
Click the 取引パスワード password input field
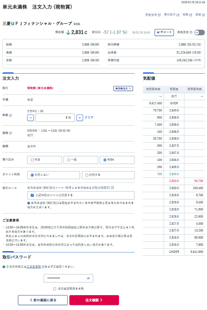(x=65, y=278)
